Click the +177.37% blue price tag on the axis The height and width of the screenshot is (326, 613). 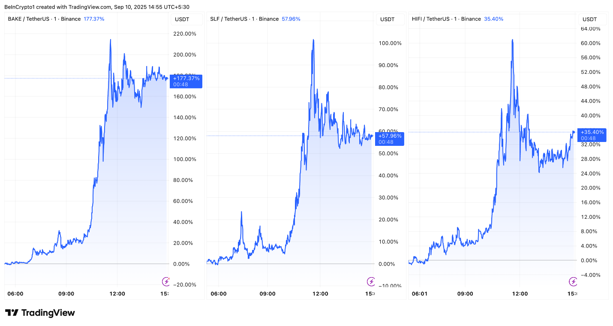pyautogui.click(x=186, y=81)
